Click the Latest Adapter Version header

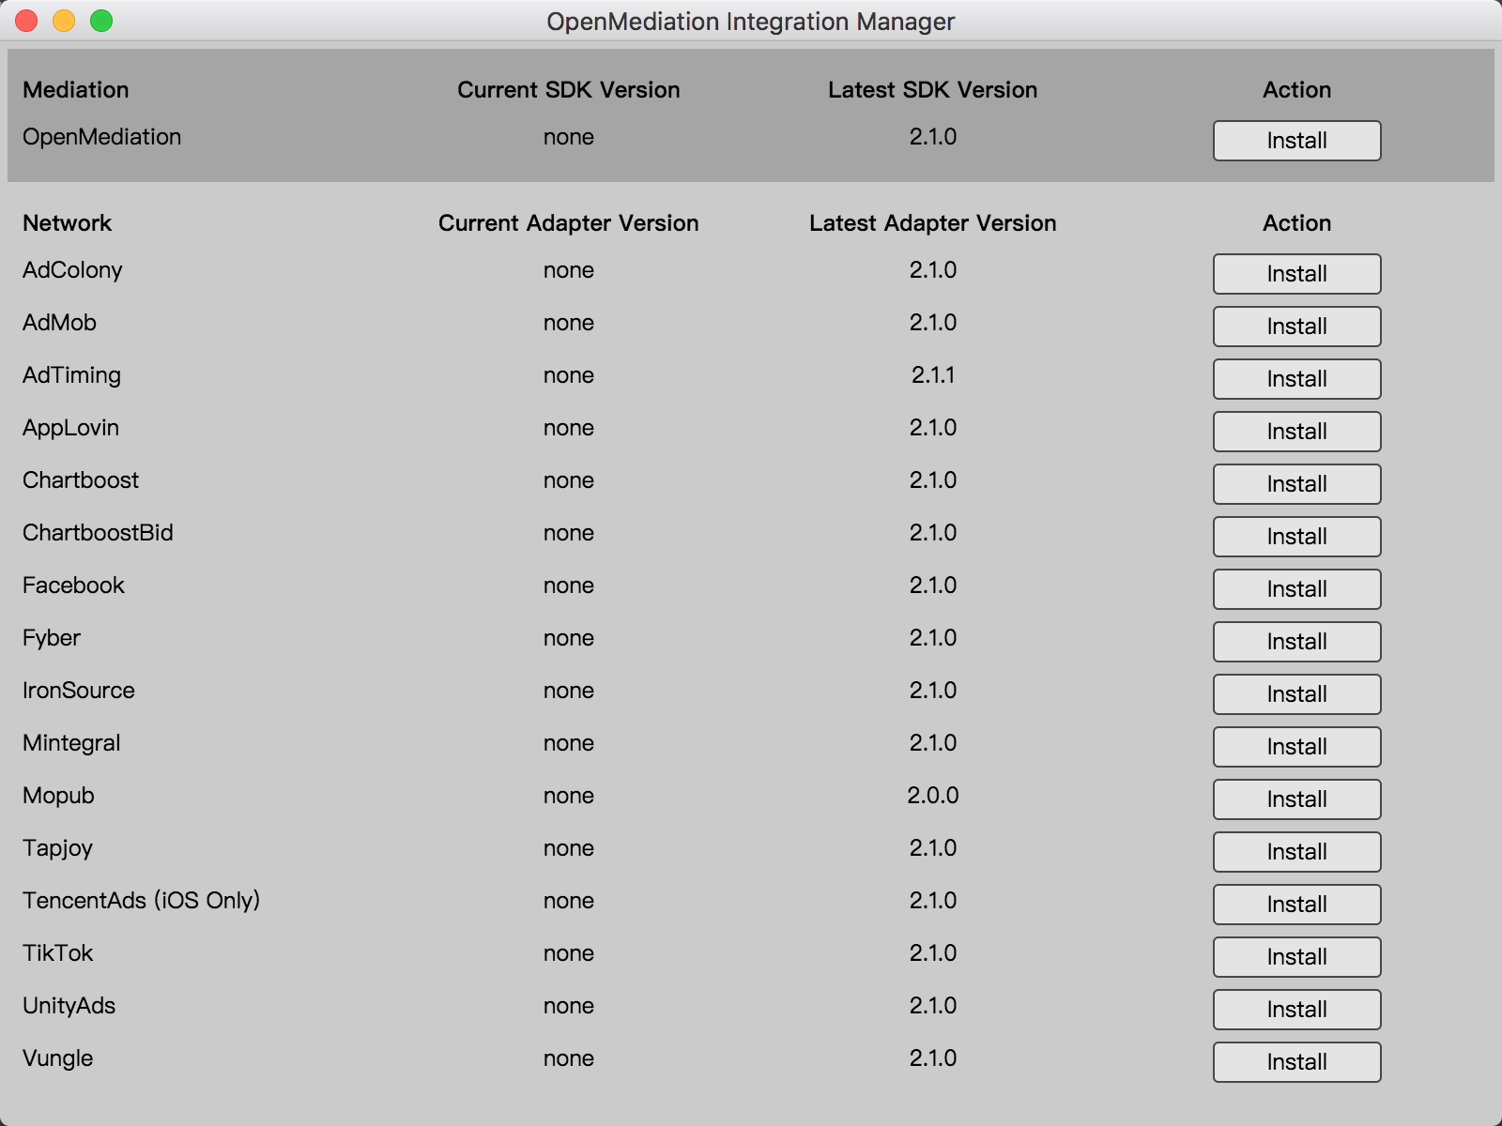[933, 223]
